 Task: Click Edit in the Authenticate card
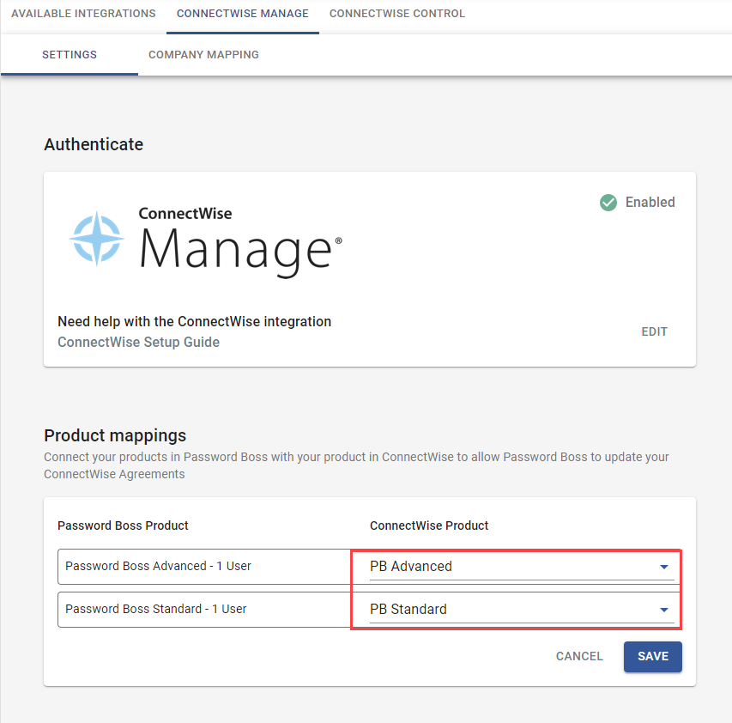654,331
